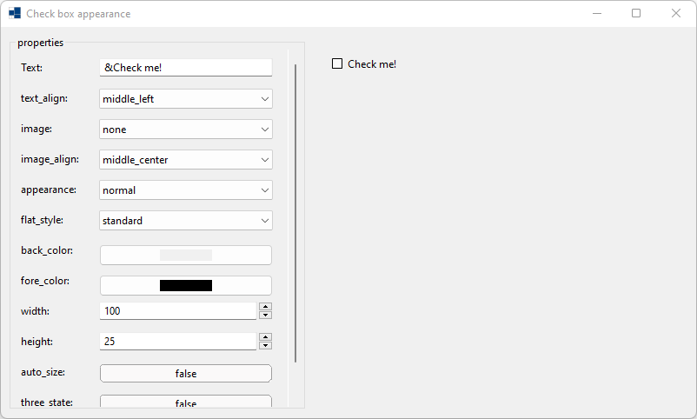Decrease height with the down arrow
Viewport: 697px width, 419px height.
266,346
